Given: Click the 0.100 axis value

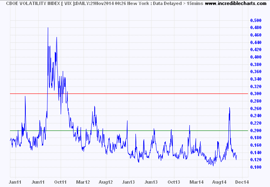Looking at the screenshot, I should coord(256,167).
